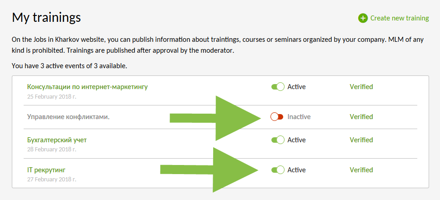Click Verified status for Бухгалтерский учет
This screenshot has height=200, width=440.
click(x=361, y=140)
